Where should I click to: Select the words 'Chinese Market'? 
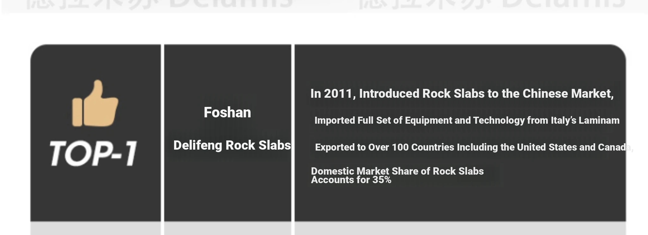(x=568, y=94)
